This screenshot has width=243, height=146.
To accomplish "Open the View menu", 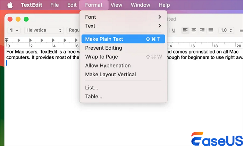I will click(x=116, y=5).
